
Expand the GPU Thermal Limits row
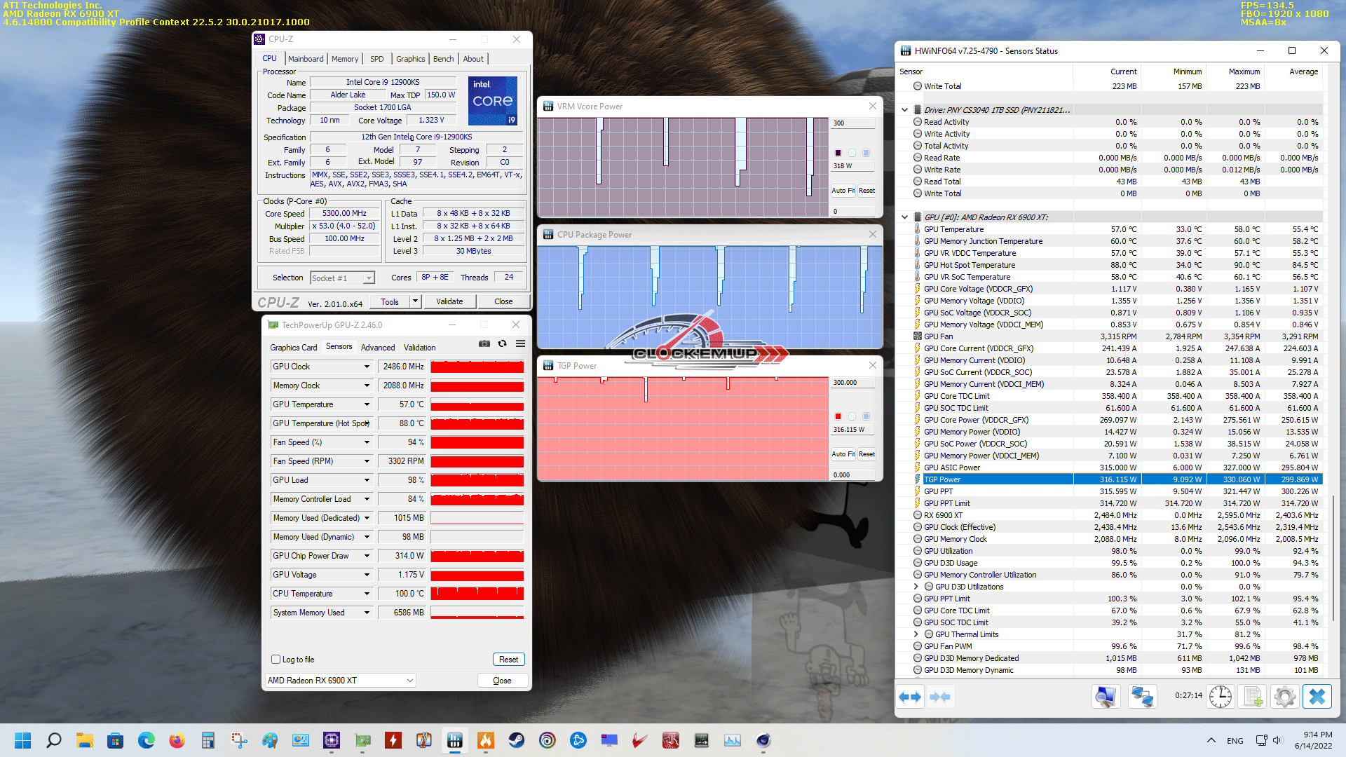tap(916, 634)
